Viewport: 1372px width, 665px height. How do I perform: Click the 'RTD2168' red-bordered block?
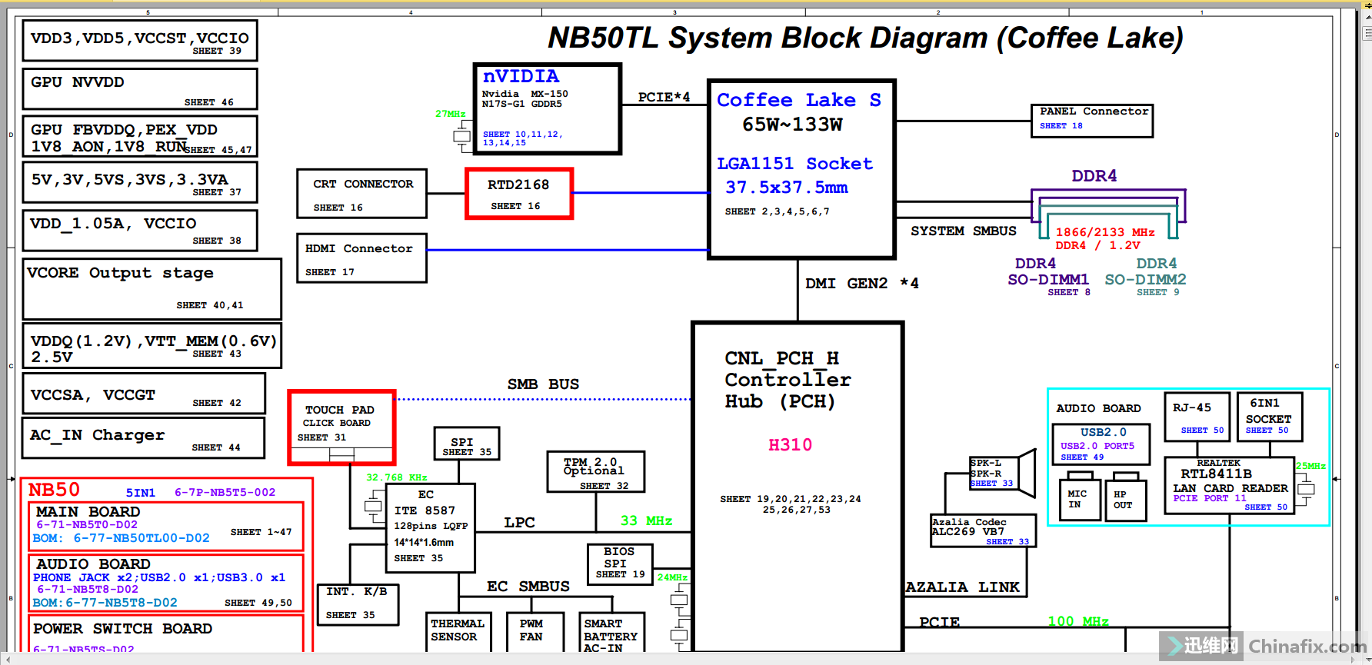(519, 194)
